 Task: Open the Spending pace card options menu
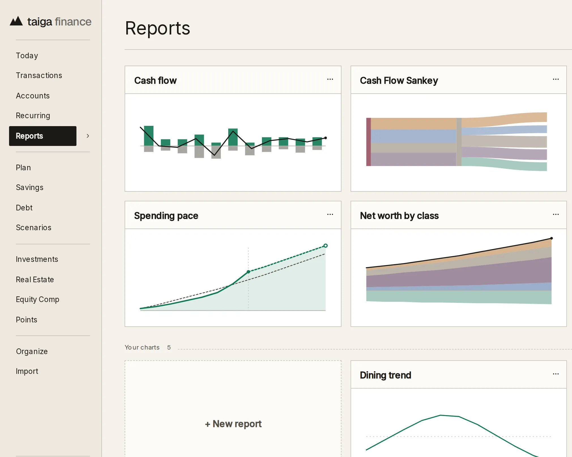coord(330,215)
